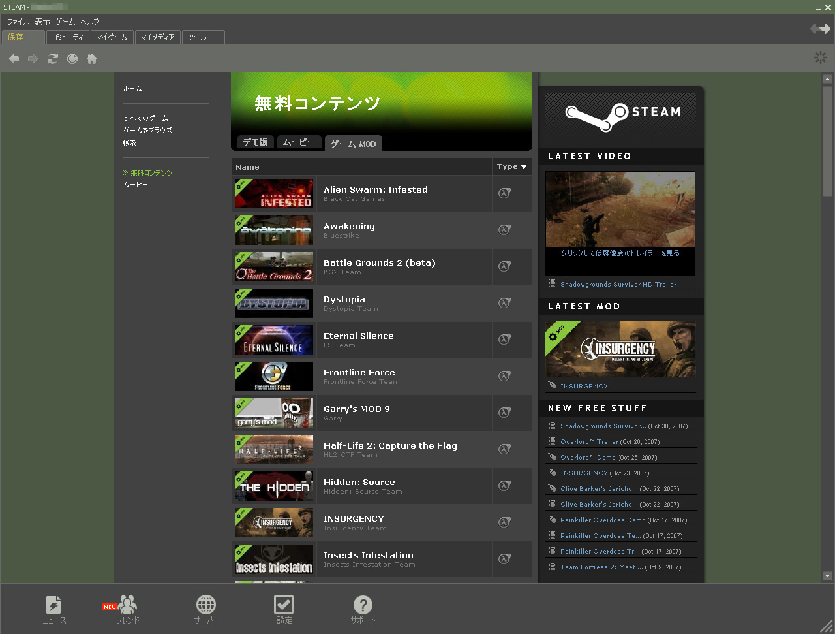The width and height of the screenshot is (835, 634).
Task: Open the ホーム sidebar link
Action: 132,89
